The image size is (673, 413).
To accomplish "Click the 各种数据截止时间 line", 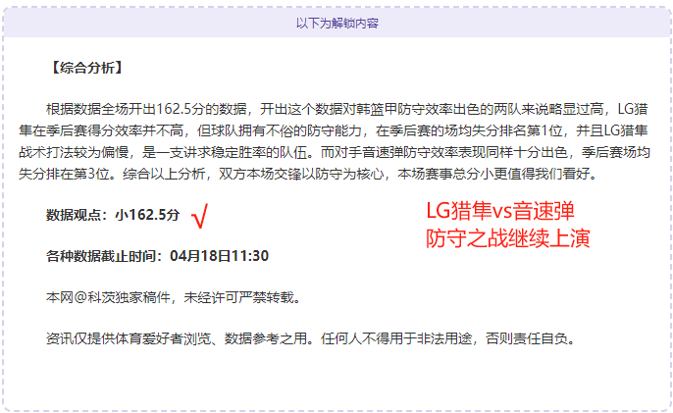I will [x=157, y=256].
